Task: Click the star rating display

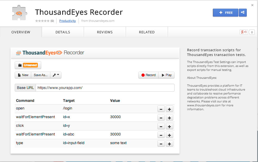Action: coord(42,21)
